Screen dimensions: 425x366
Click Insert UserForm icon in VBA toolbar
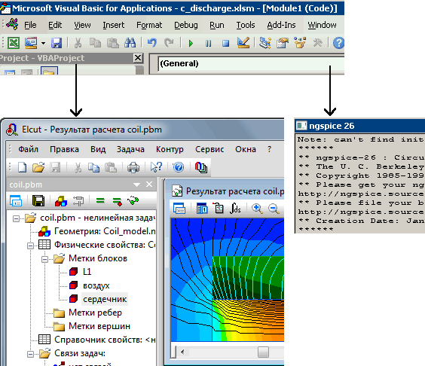[31, 43]
